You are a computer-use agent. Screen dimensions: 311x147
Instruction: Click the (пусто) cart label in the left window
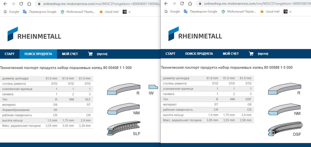point(102,54)
